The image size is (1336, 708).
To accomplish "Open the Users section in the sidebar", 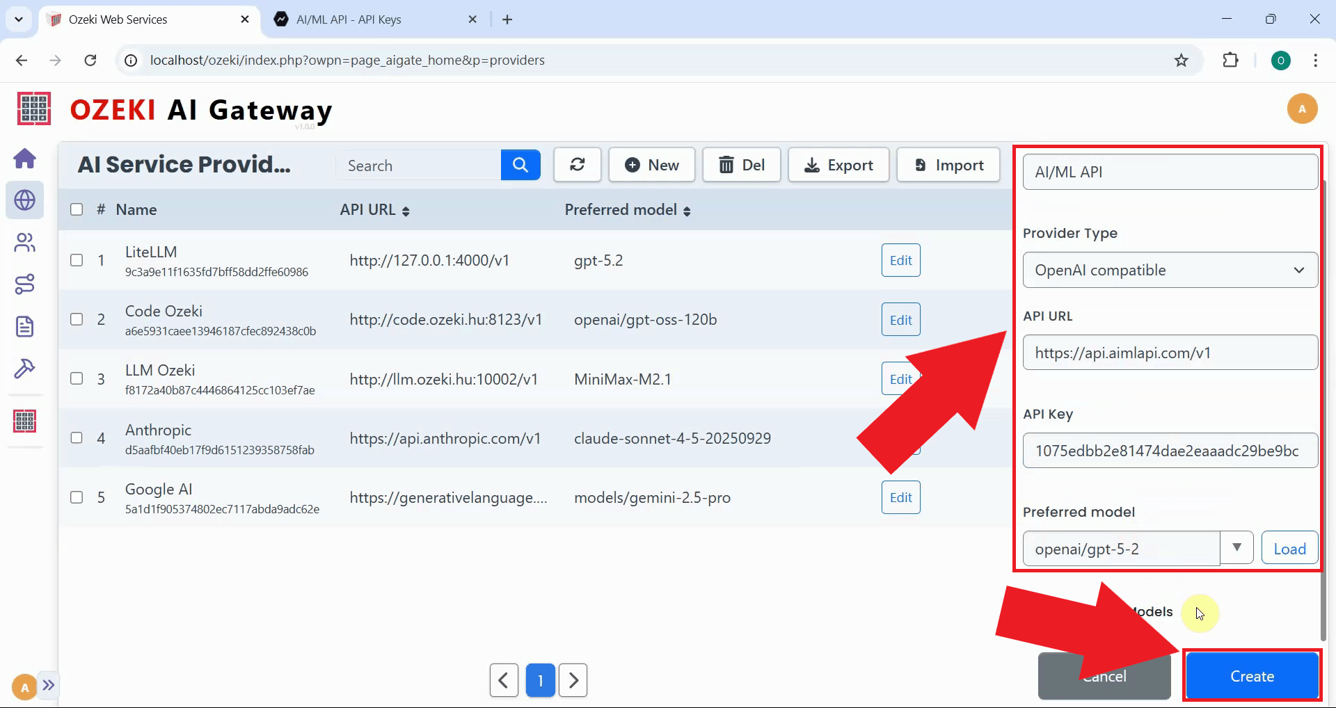I will point(25,242).
